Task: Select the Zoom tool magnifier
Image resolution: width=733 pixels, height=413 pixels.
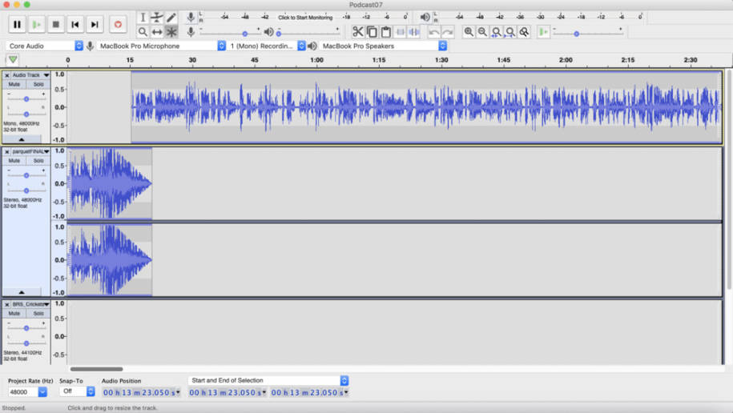Action: (143, 32)
